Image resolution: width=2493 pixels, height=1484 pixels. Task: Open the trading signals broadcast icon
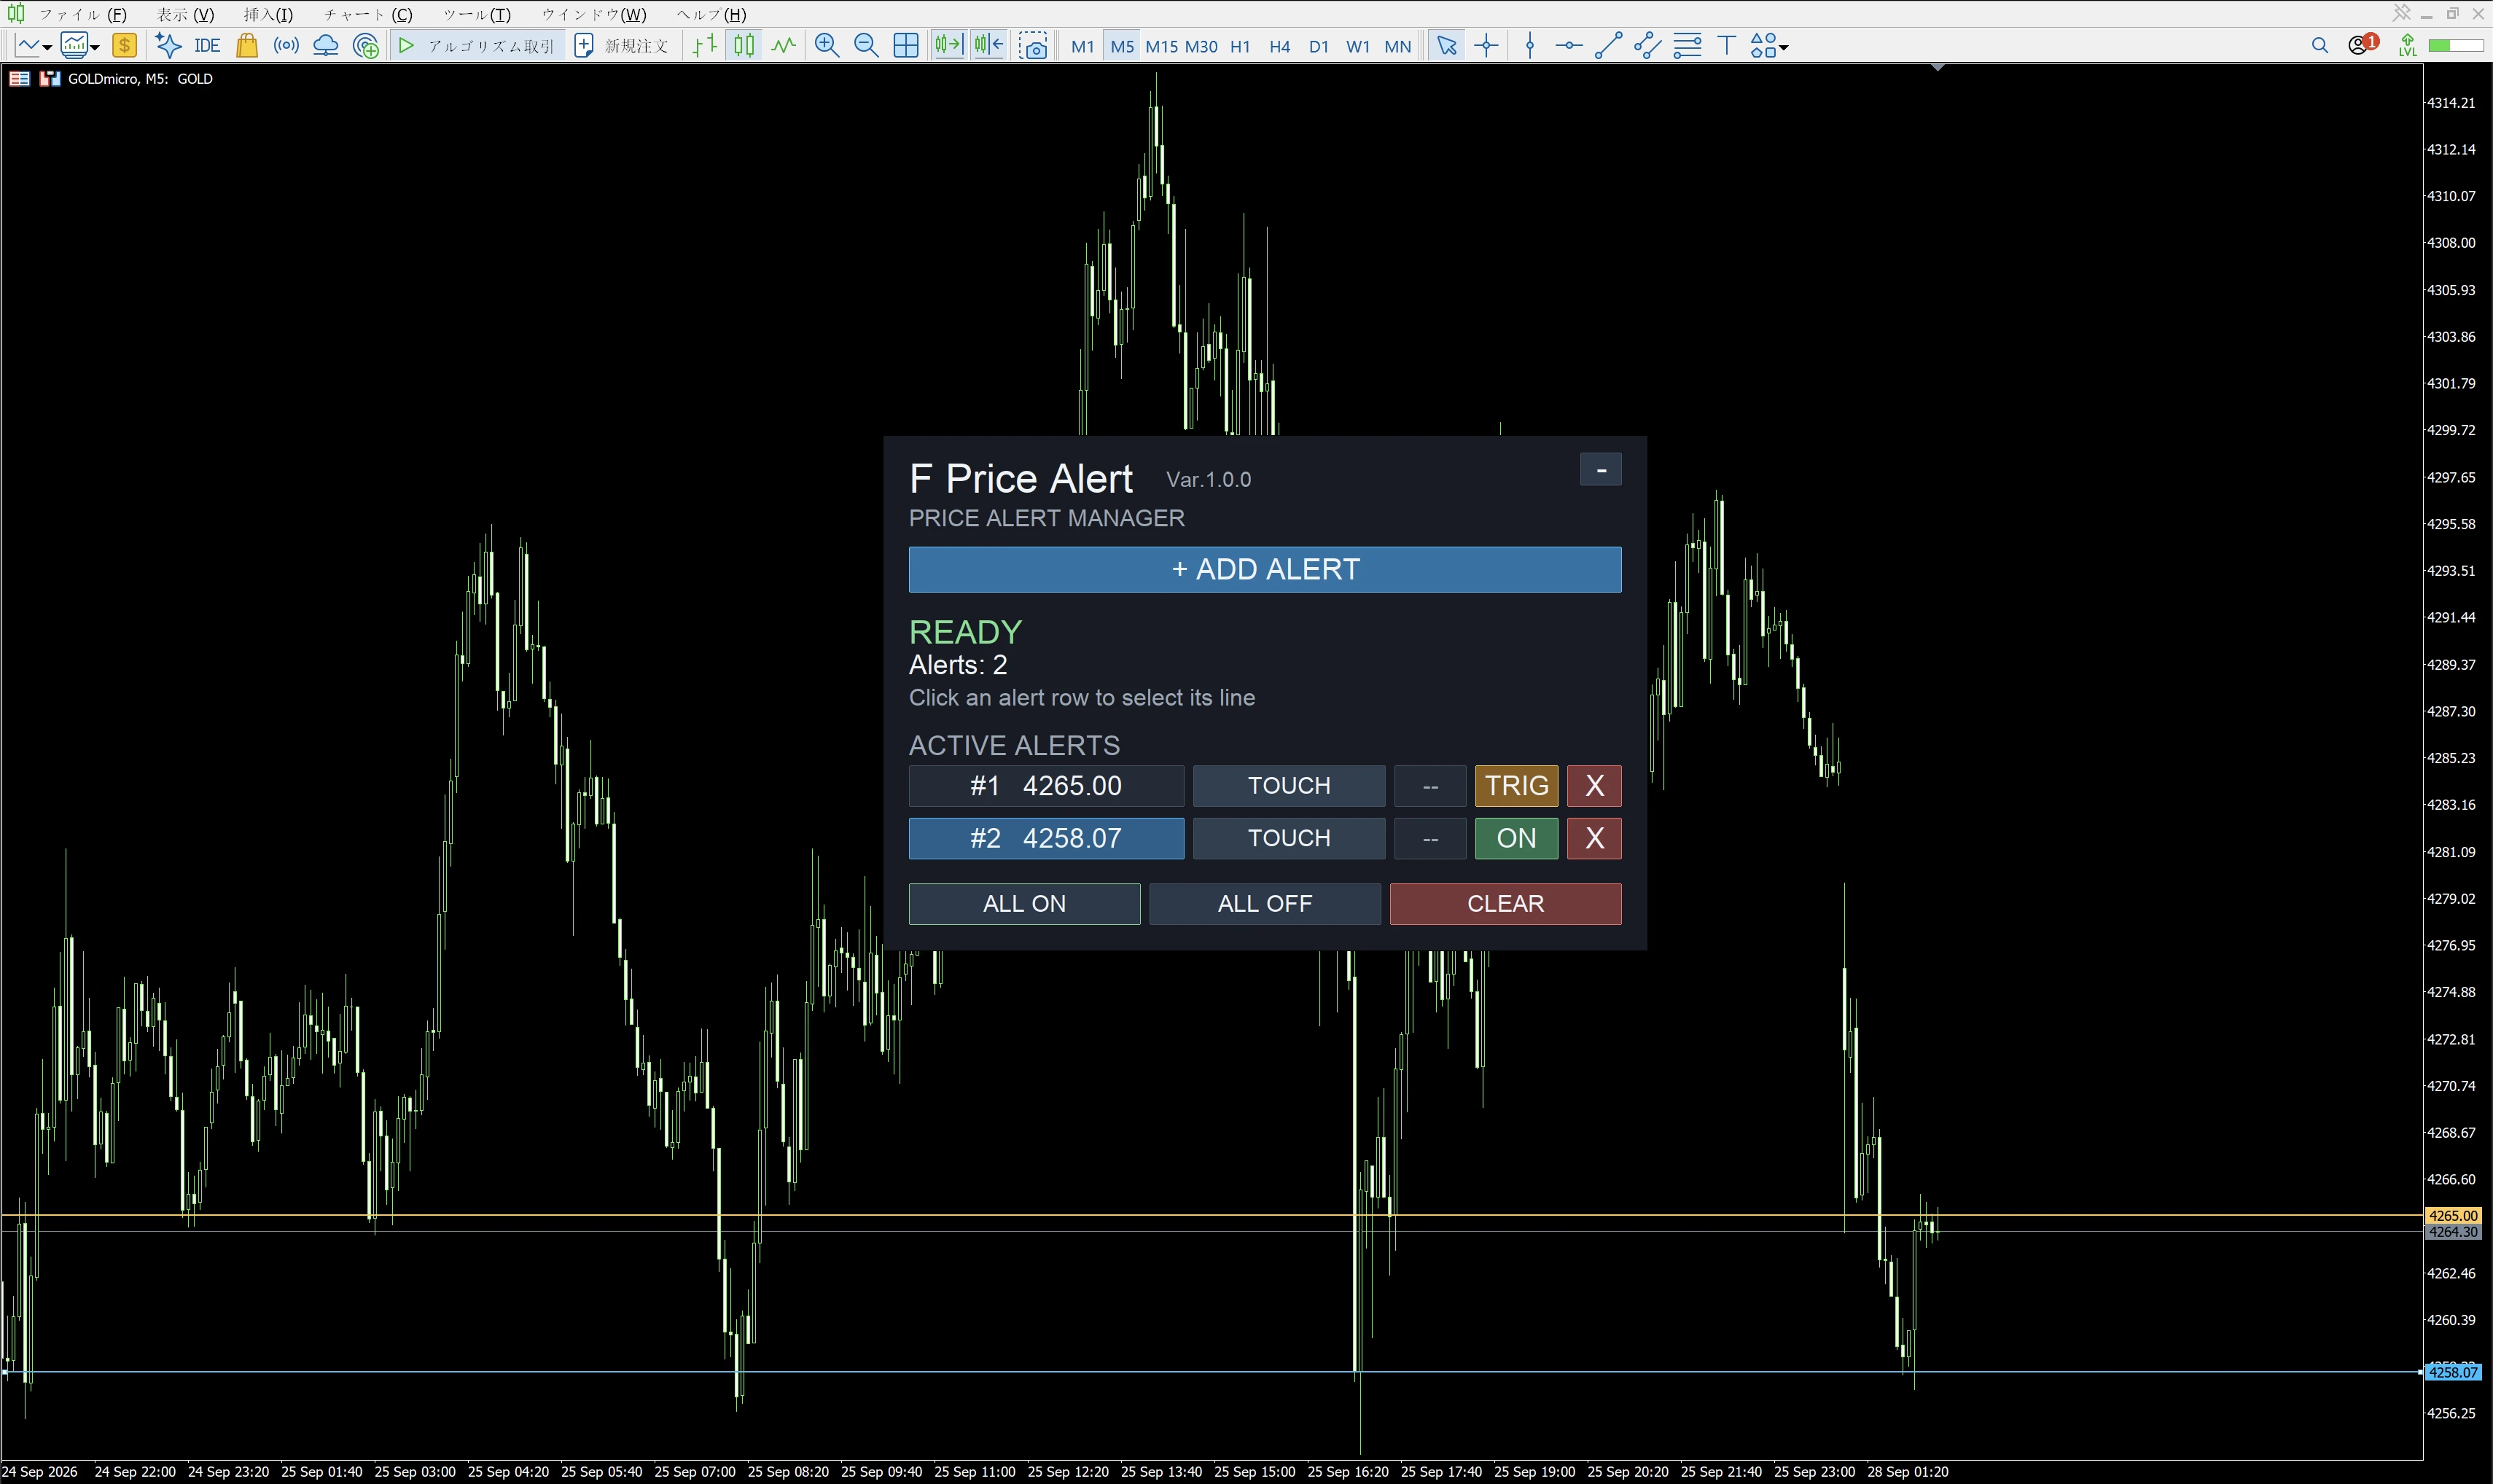286,46
